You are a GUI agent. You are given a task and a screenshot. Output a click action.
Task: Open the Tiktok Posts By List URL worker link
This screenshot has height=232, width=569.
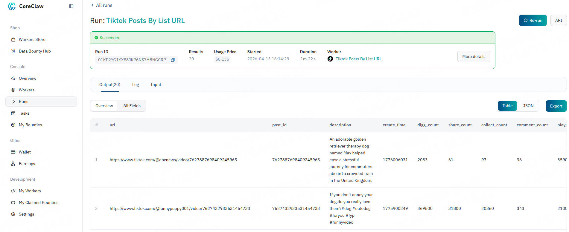click(x=358, y=59)
